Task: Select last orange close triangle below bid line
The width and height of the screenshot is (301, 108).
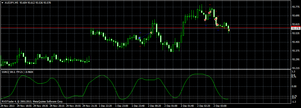Action: click(x=229, y=30)
